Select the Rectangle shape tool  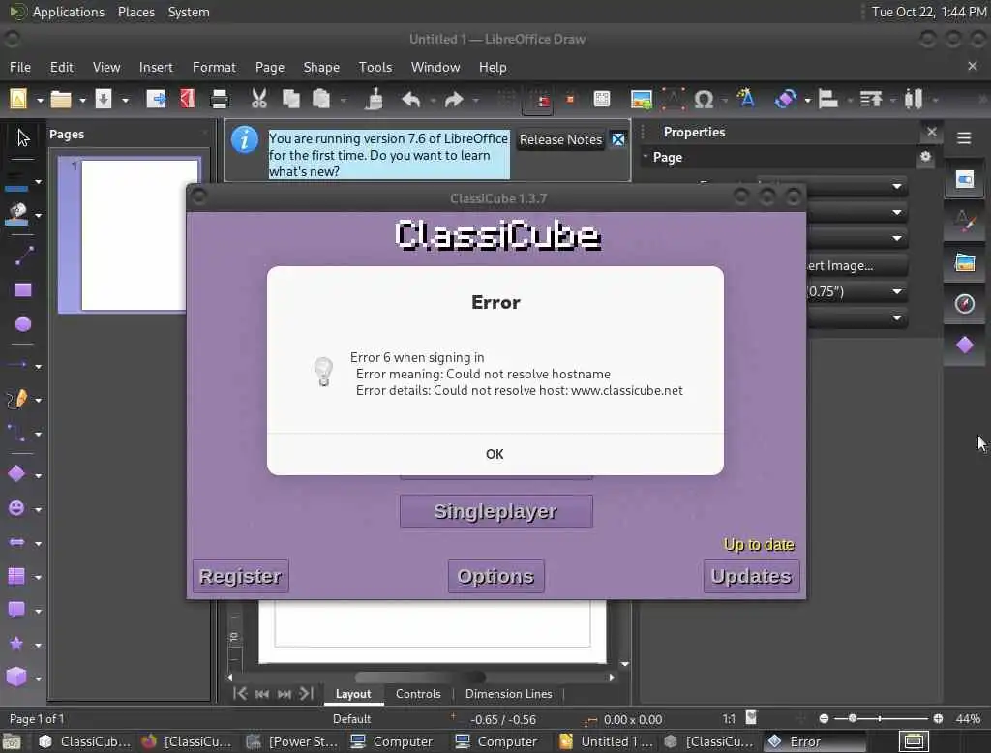click(x=23, y=290)
